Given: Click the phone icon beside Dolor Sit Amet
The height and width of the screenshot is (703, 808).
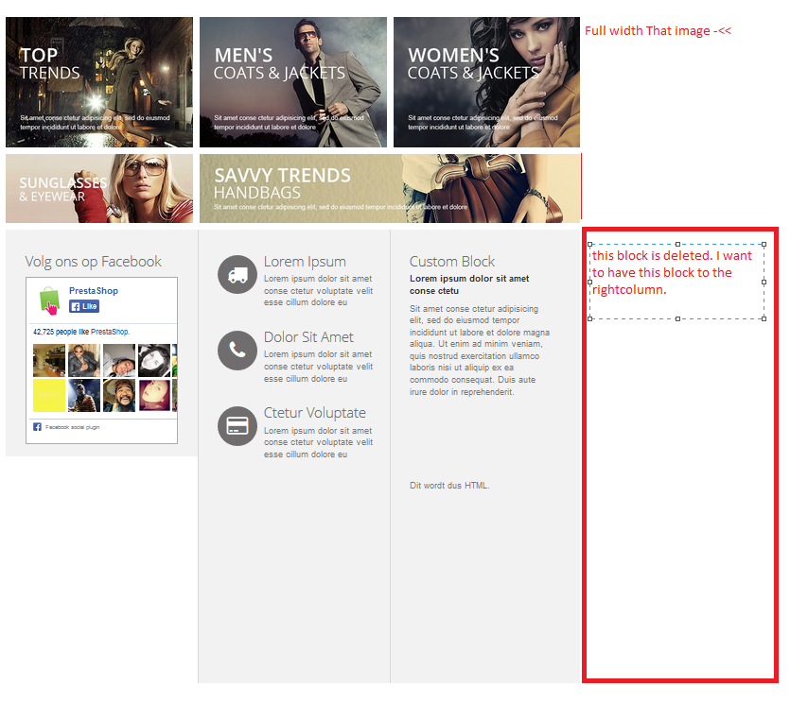Looking at the screenshot, I should (237, 351).
